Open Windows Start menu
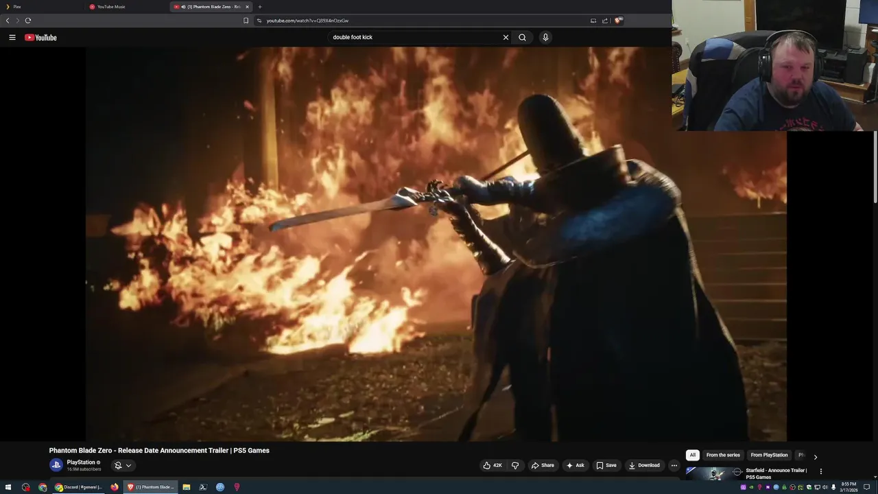This screenshot has width=878, height=494. click(8, 487)
